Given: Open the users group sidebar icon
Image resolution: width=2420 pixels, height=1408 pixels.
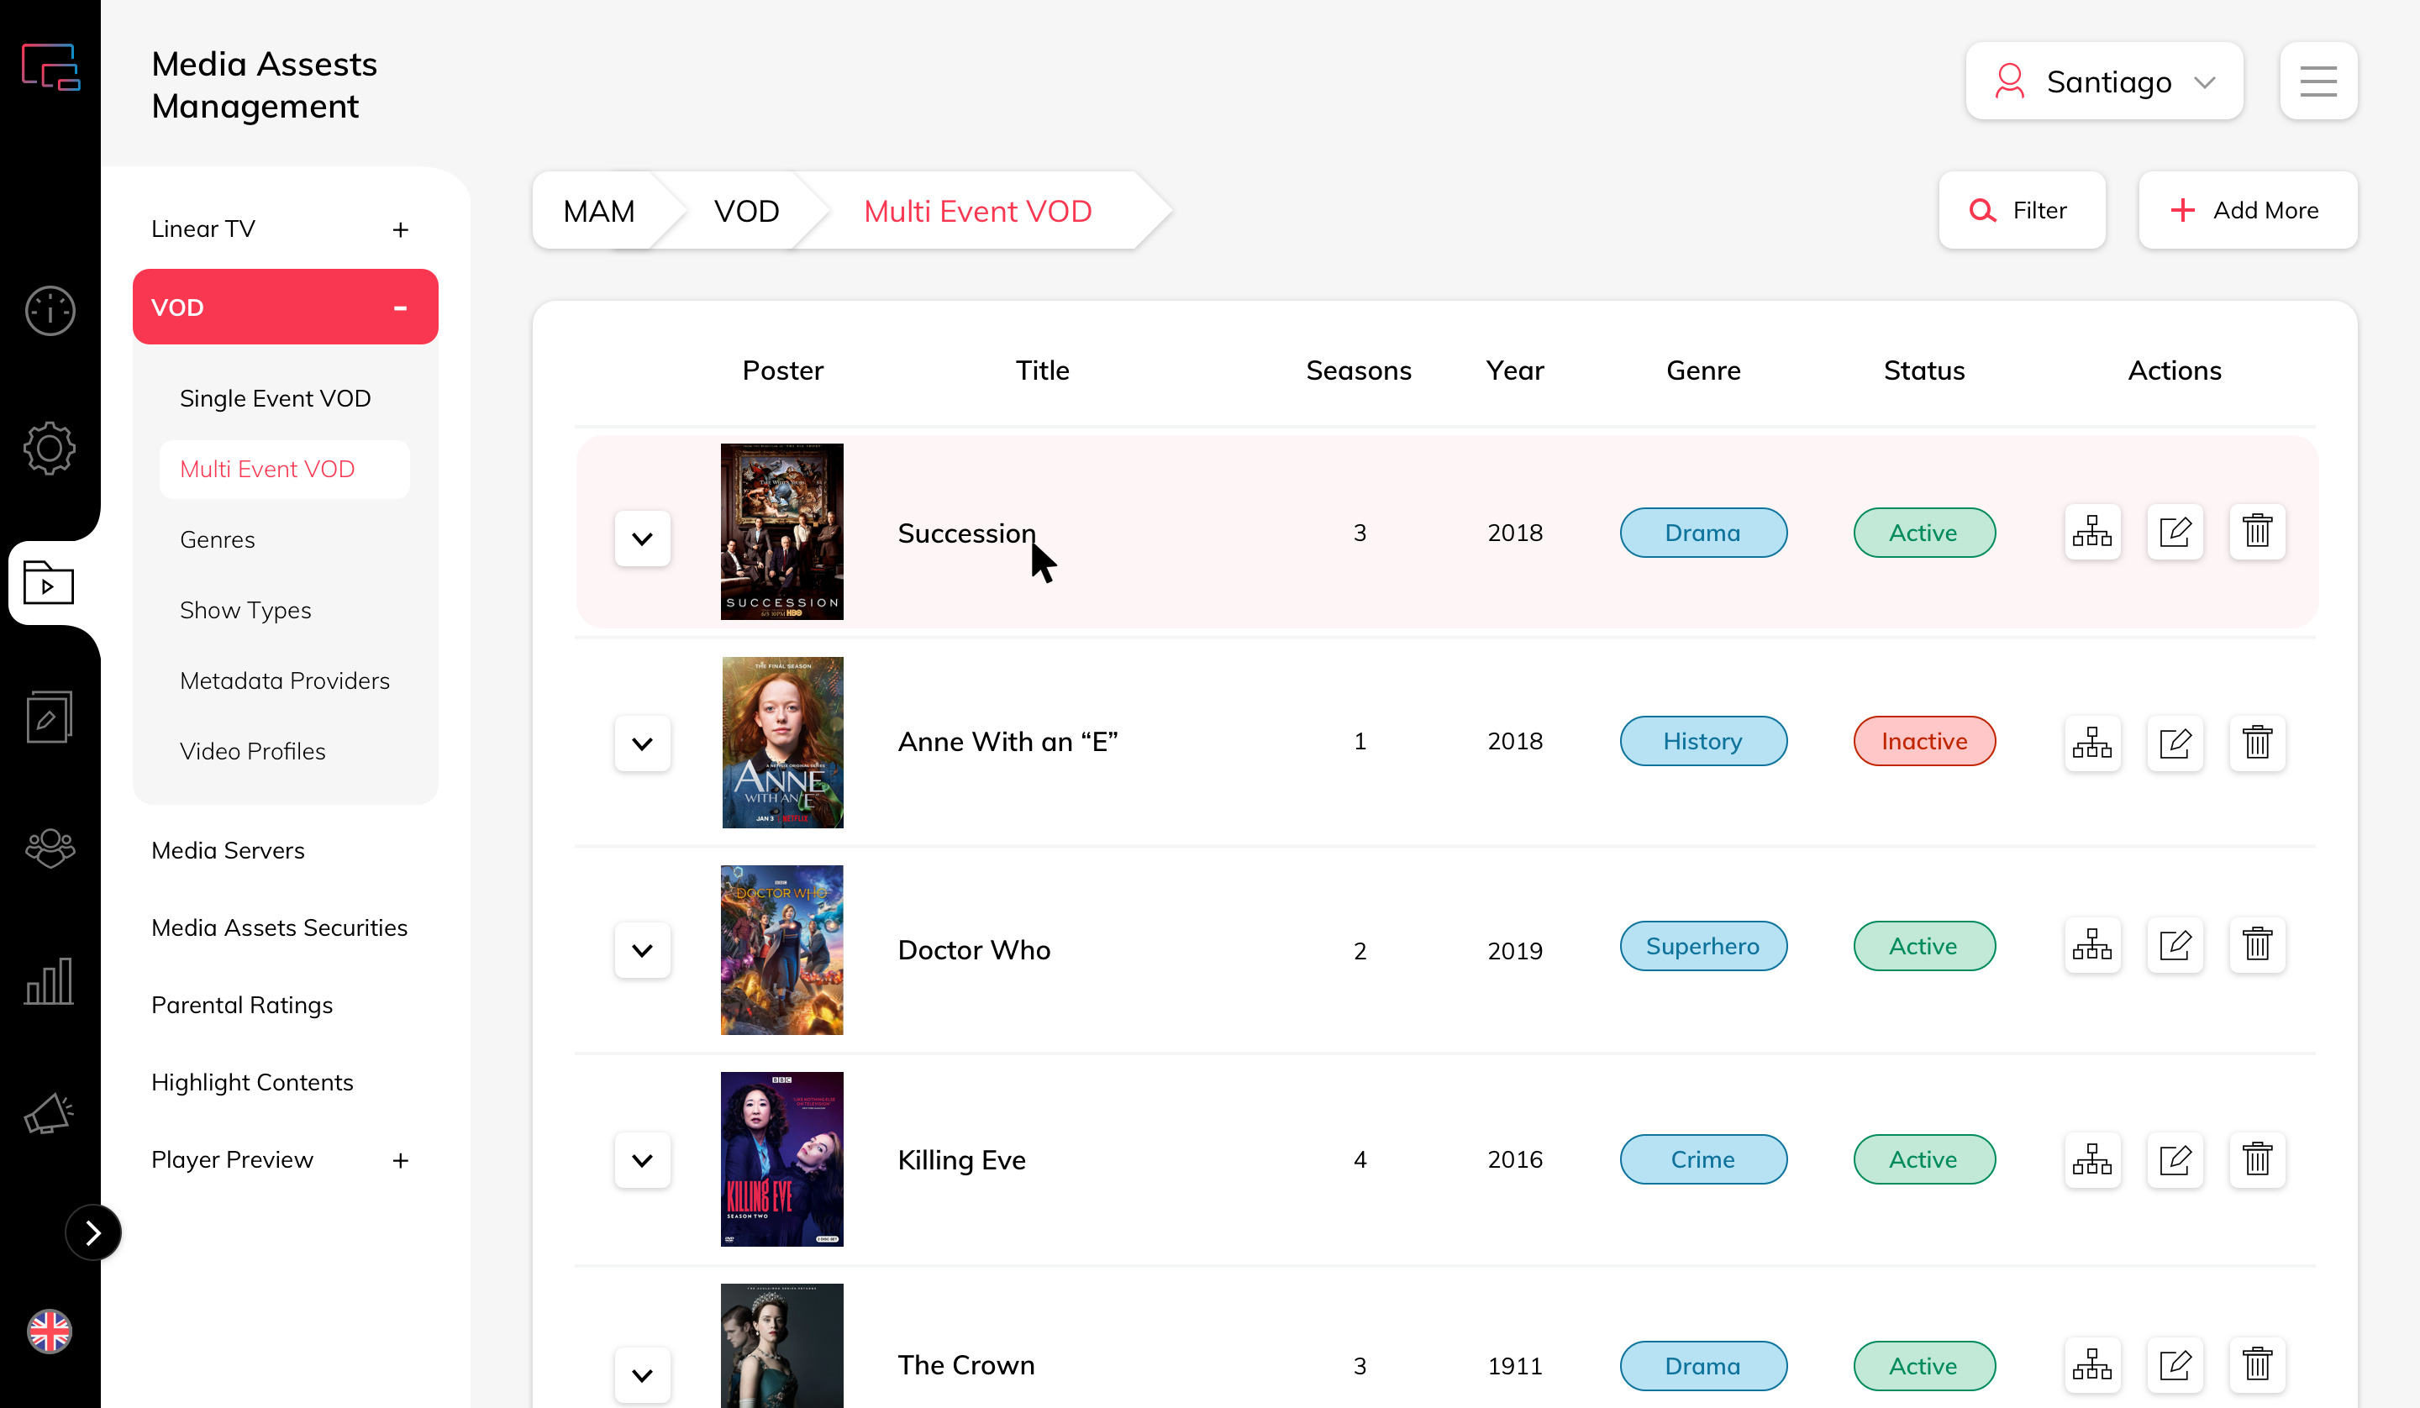Looking at the screenshot, I should coord(50,848).
